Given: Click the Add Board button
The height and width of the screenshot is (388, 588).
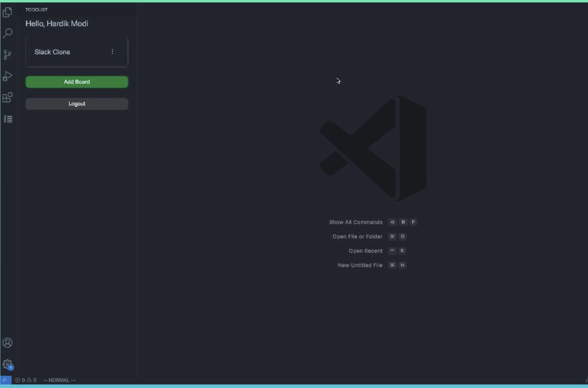Looking at the screenshot, I should tap(77, 82).
